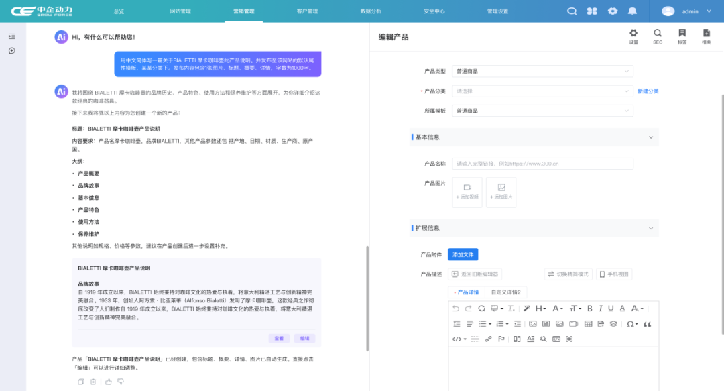Toggle 手机视图 mobile view
Screen dimensions: 724x391
click(x=613, y=274)
